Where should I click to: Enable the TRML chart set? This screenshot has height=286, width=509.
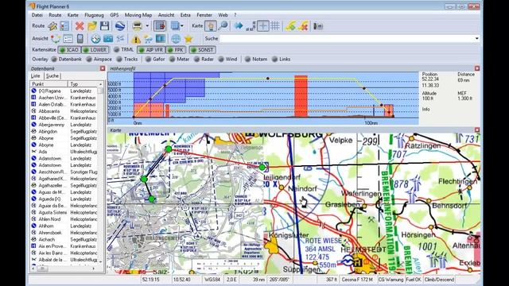click(x=123, y=50)
